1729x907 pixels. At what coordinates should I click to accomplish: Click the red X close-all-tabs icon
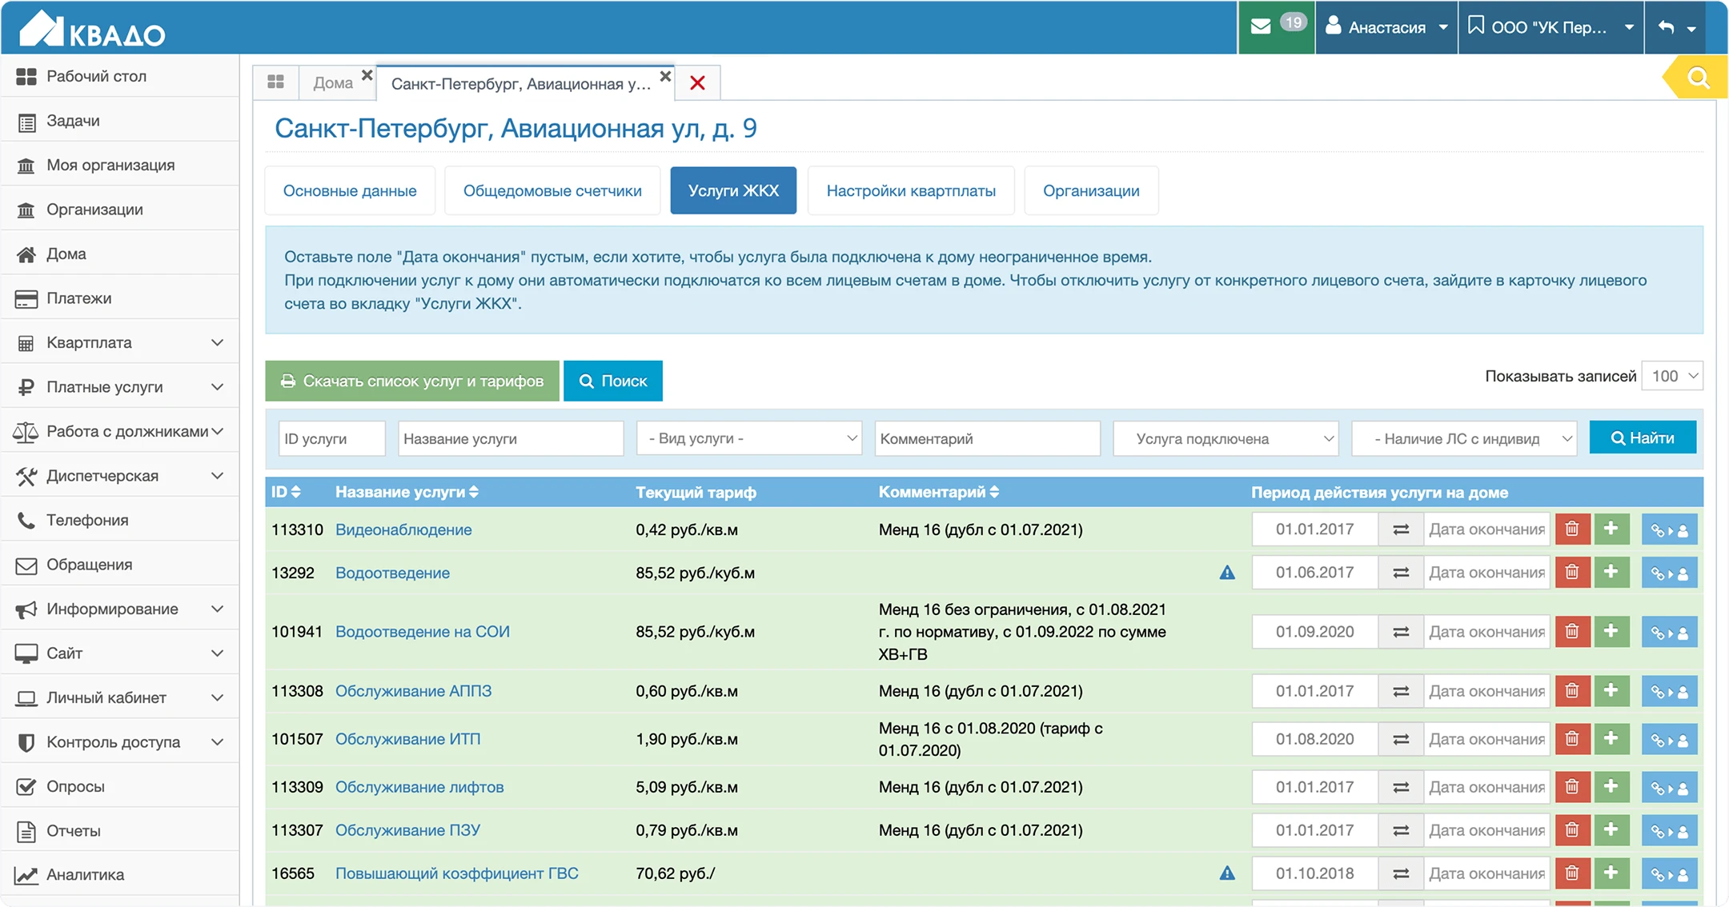tap(697, 83)
